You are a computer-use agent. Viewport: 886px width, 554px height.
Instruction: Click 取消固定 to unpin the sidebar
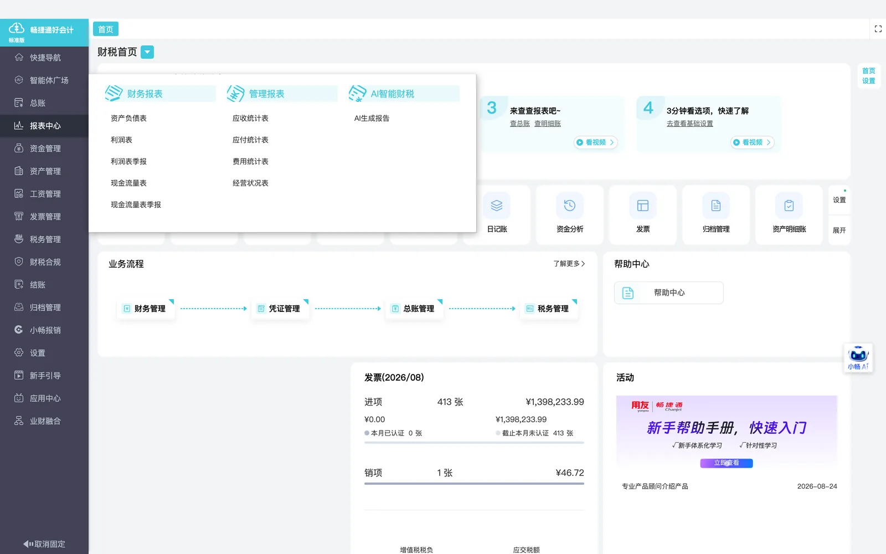pyautogui.click(x=44, y=544)
